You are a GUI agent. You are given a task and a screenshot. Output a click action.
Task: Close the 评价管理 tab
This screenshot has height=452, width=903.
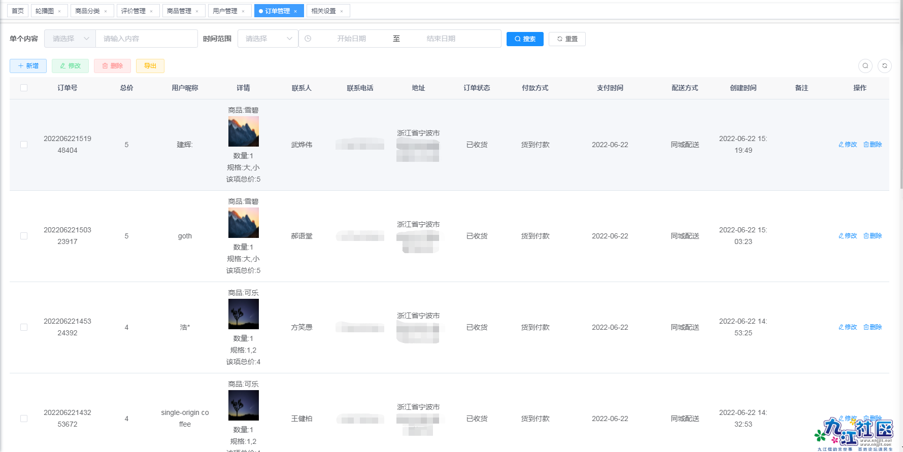151,11
